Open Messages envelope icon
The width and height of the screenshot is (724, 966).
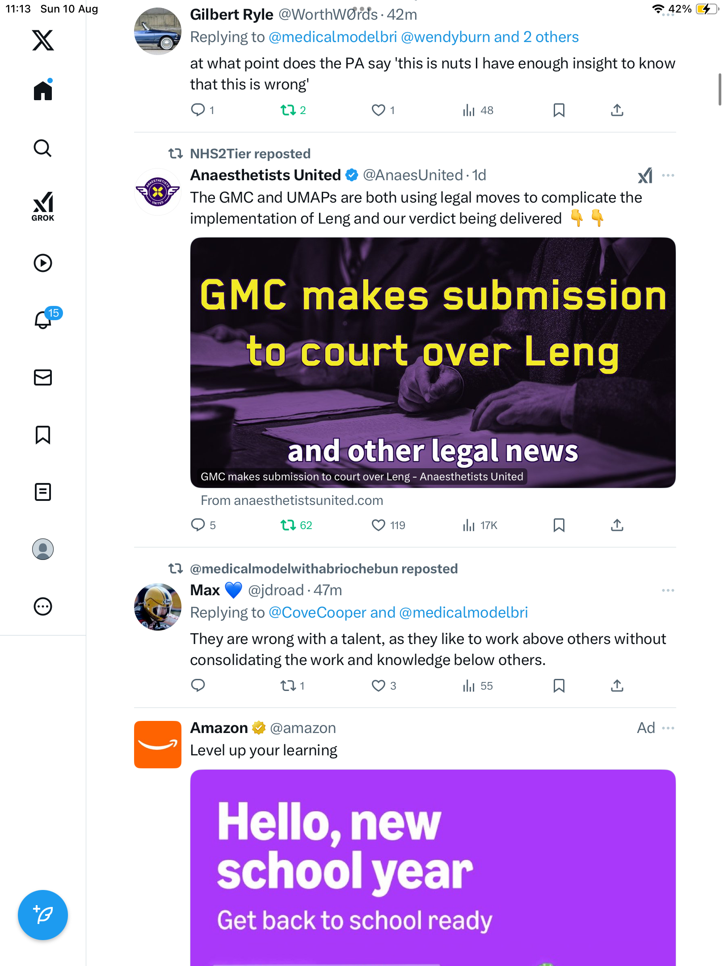[43, 377]
